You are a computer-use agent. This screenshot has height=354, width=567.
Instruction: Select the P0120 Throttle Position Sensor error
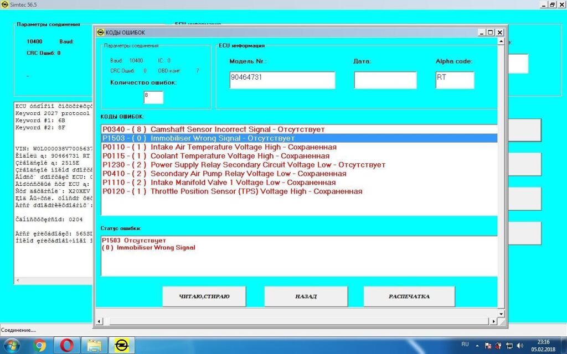232,191
